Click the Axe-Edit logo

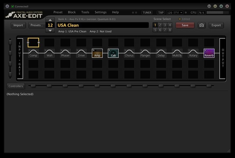tap(24, 14)
